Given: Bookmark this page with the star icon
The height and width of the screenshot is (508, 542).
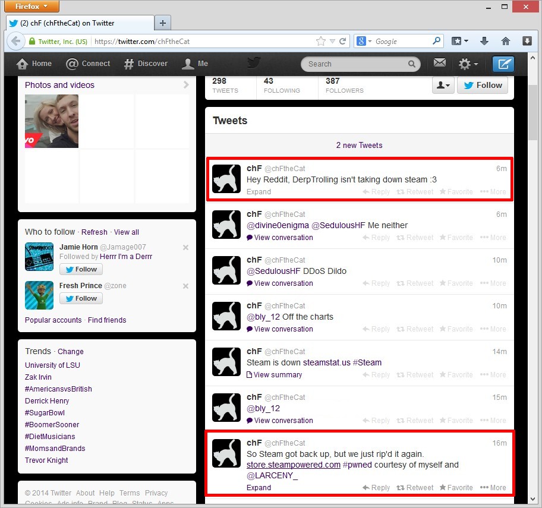Looking at the screenshot, I should click(x=321, y=42).
